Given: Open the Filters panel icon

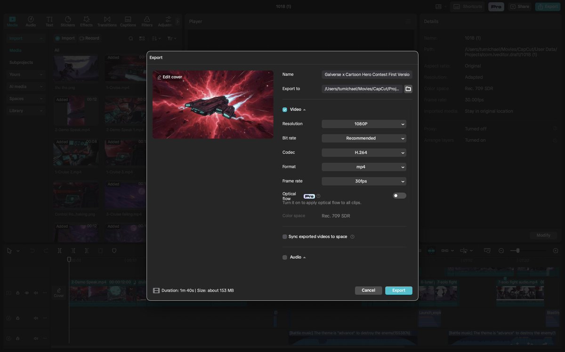Looking at the screenshot, I should pyautogui.click(x=147, y=21).
